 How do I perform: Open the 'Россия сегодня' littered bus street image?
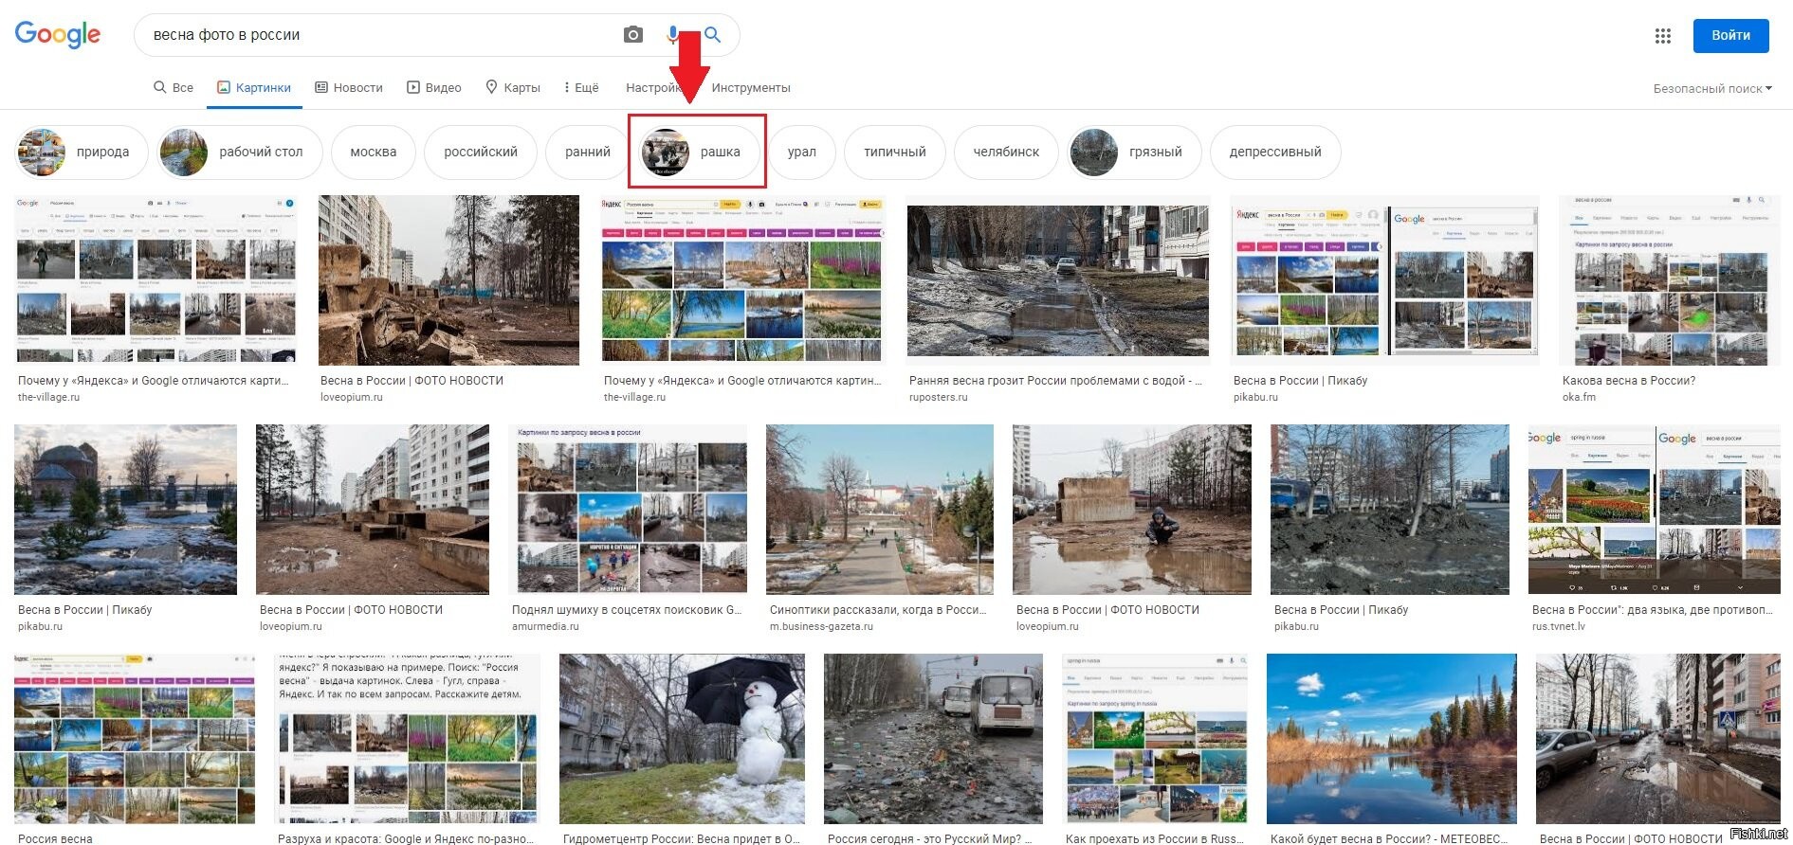[x=933, y=739]
